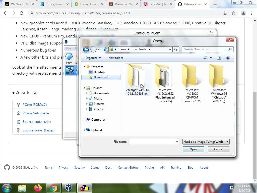257x193 pixels.
Task: Go up one folder level
Action: click(x=105, y=49)
